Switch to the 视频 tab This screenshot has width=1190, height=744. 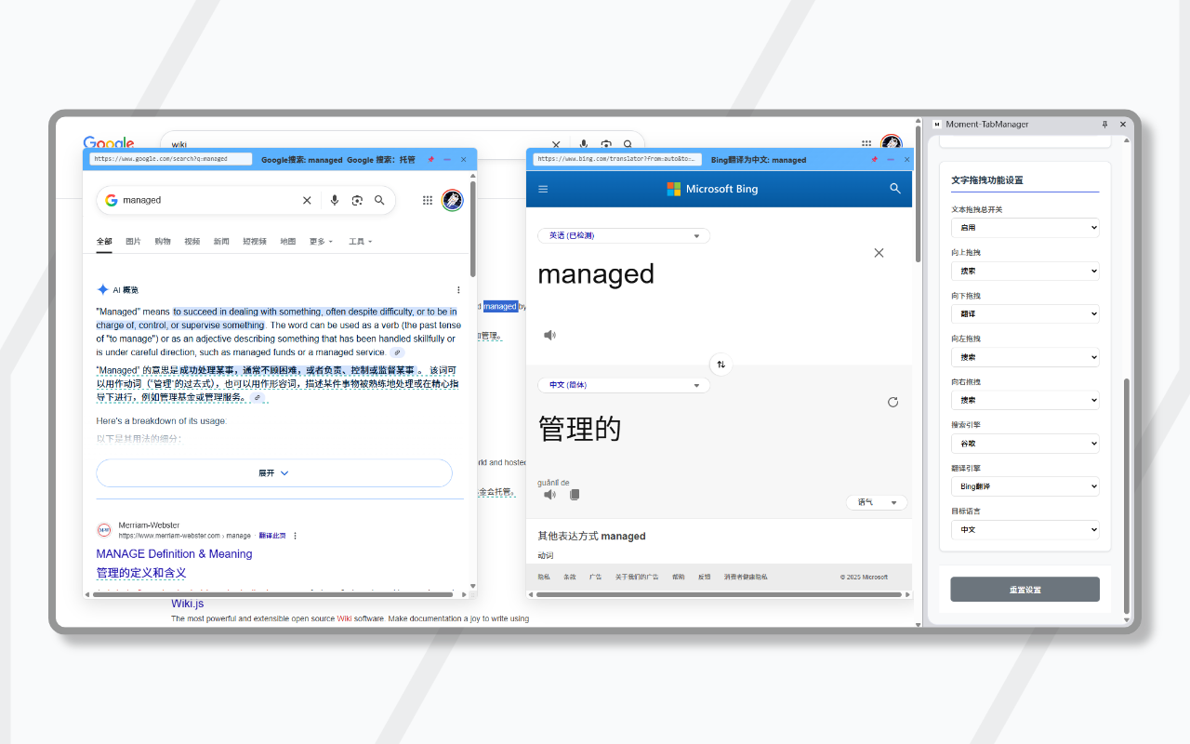click(192, 242)
